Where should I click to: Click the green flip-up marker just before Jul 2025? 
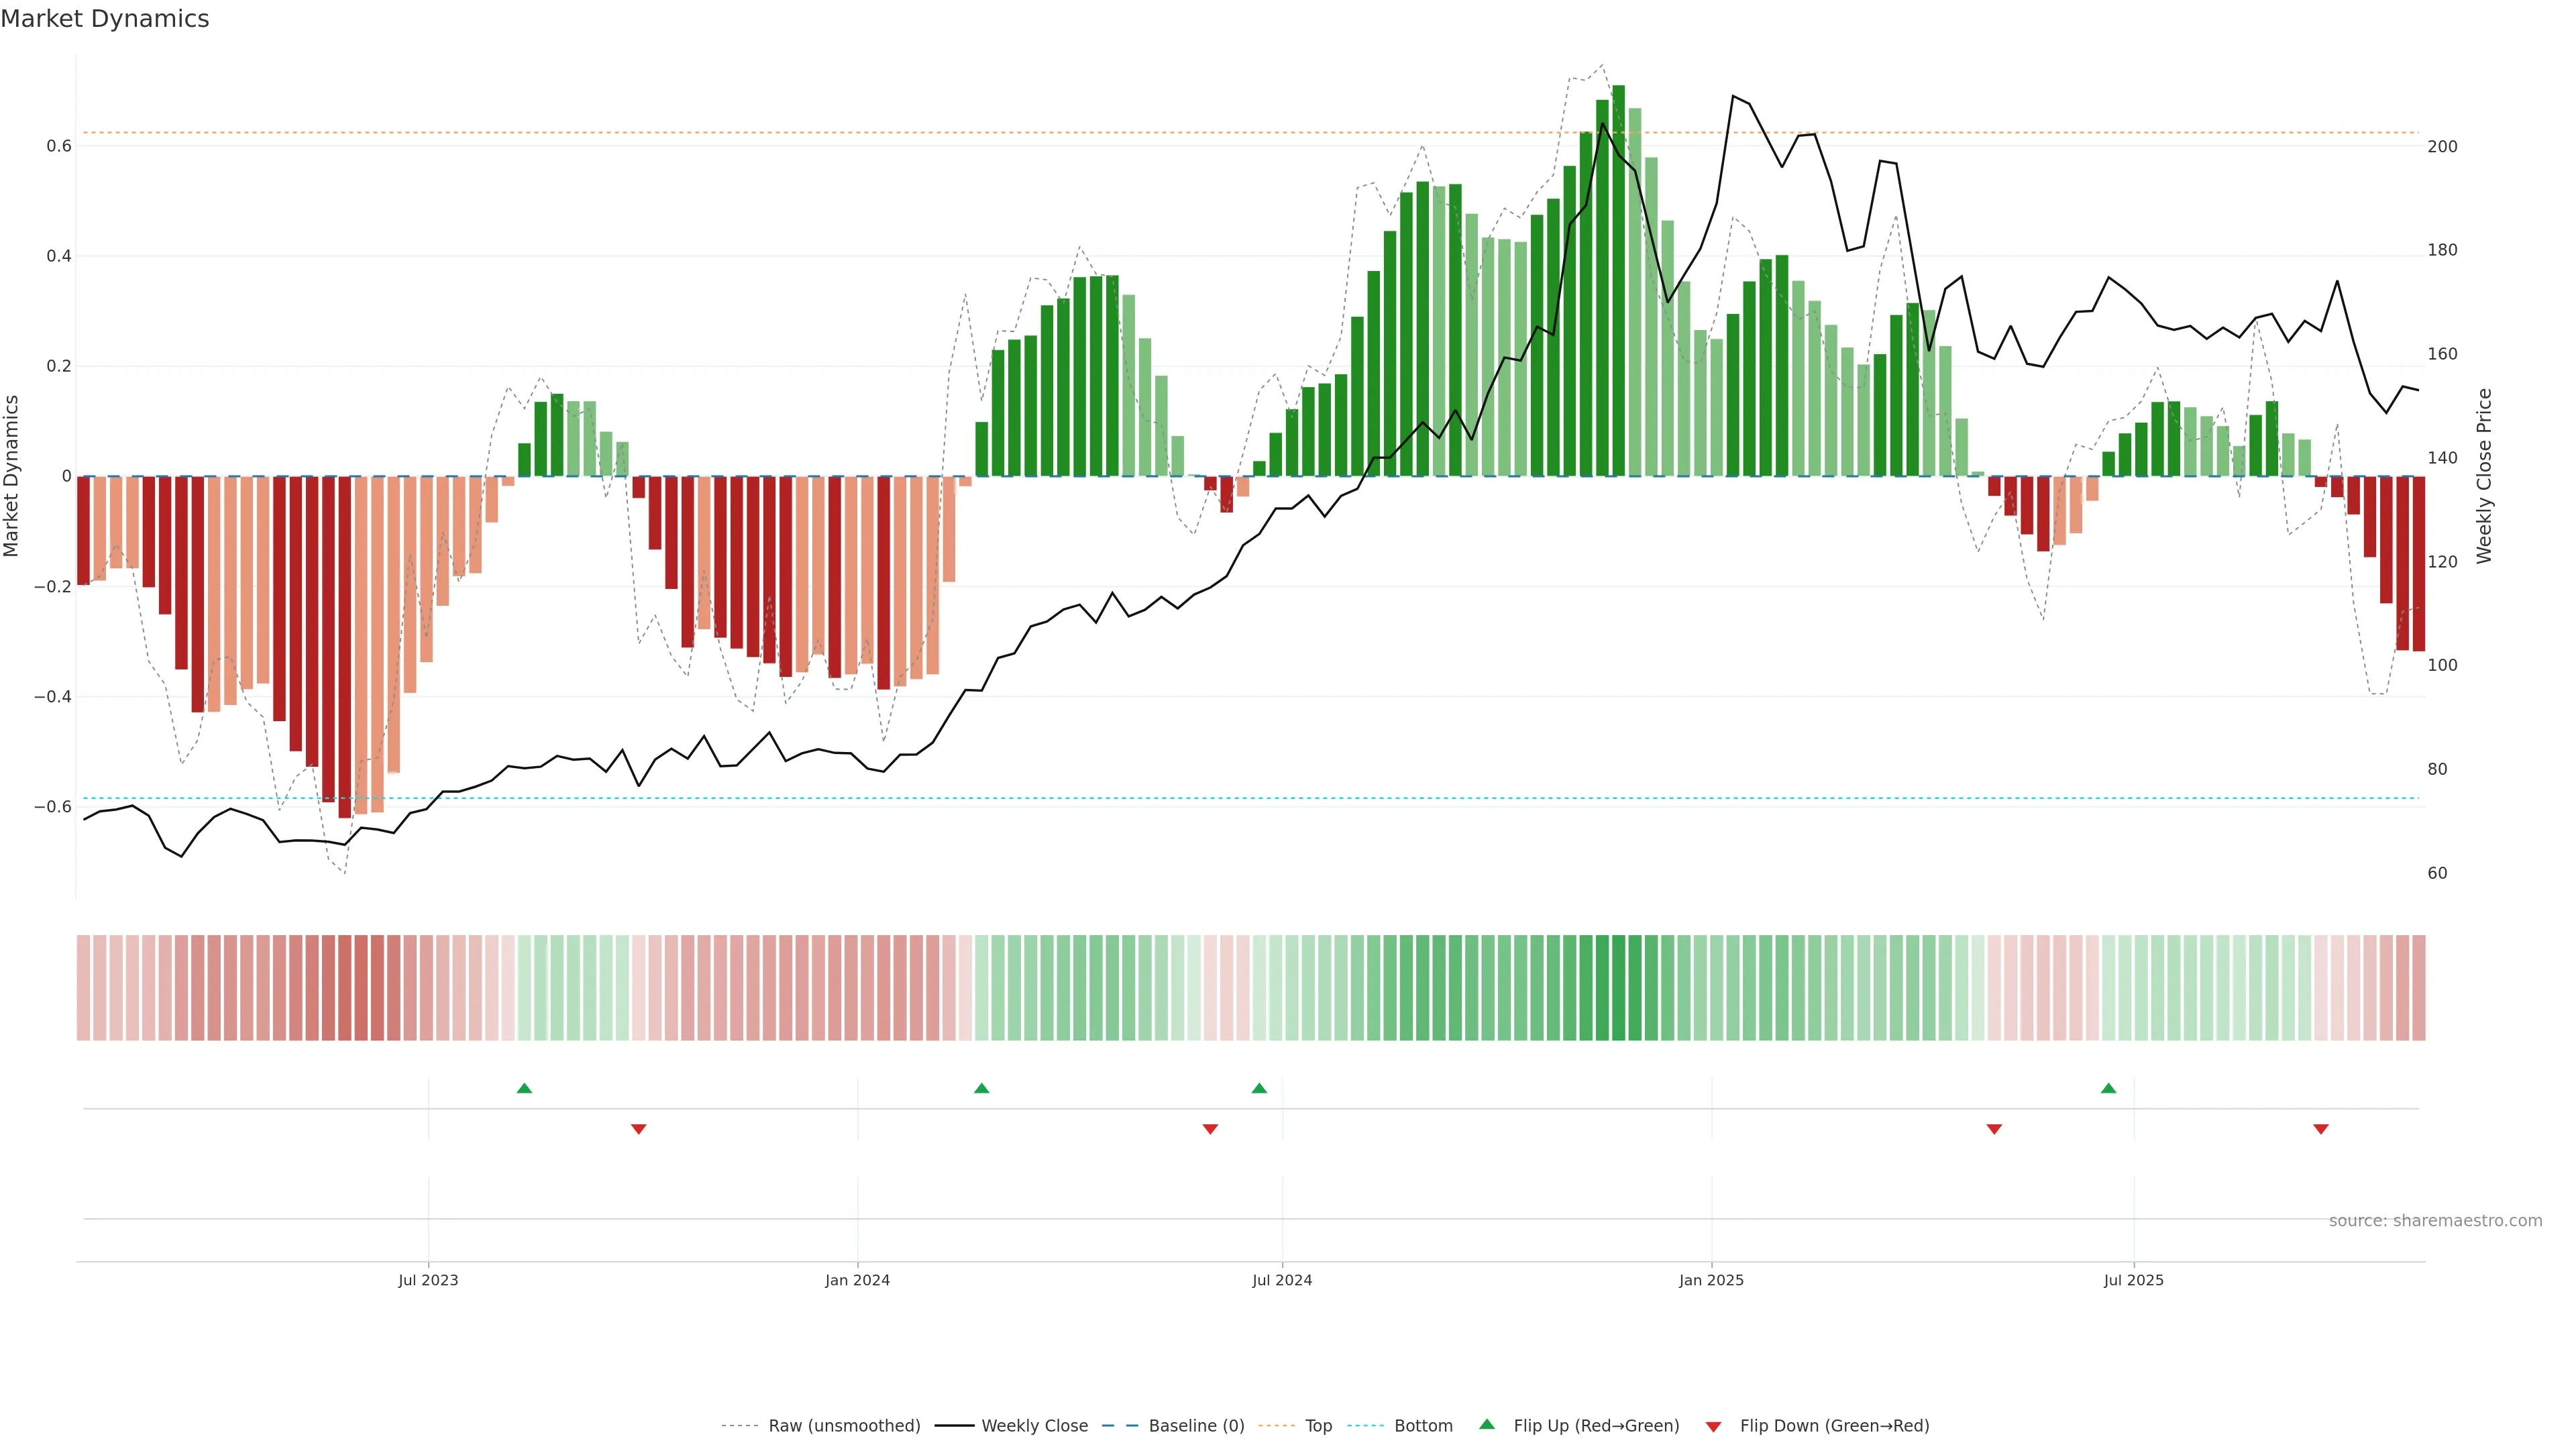coord(2108,1088)
